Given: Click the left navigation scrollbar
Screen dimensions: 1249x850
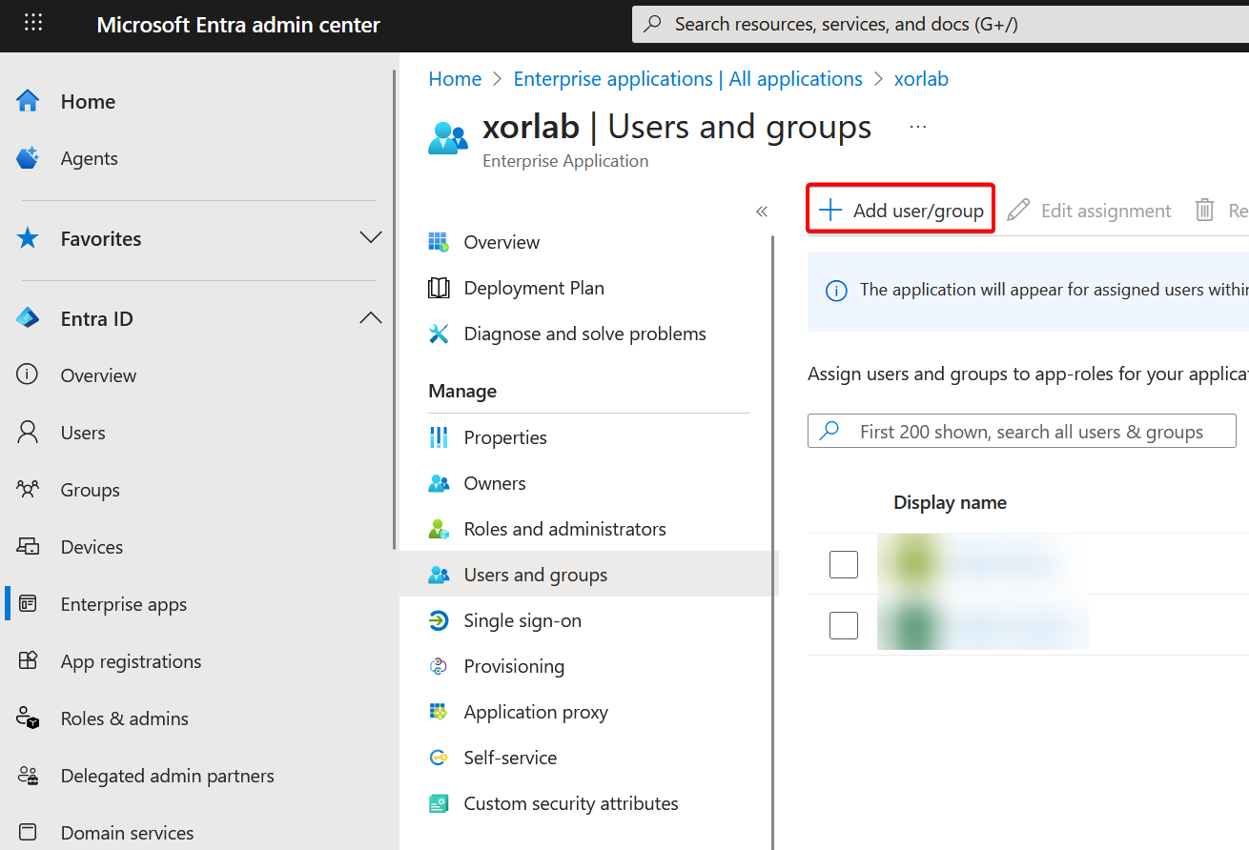Looking at the screenshot, I should [395, 310].
